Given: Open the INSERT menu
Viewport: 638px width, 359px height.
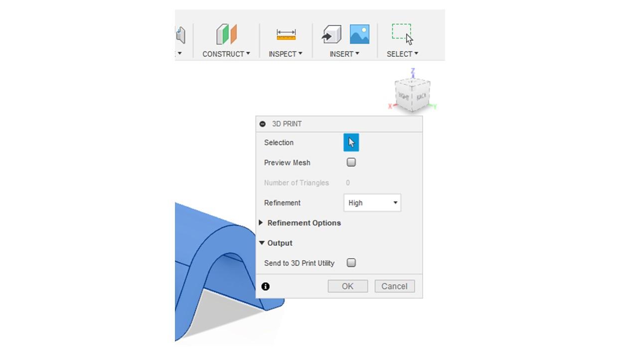Looking at the screenshot, I should [344, 54].
